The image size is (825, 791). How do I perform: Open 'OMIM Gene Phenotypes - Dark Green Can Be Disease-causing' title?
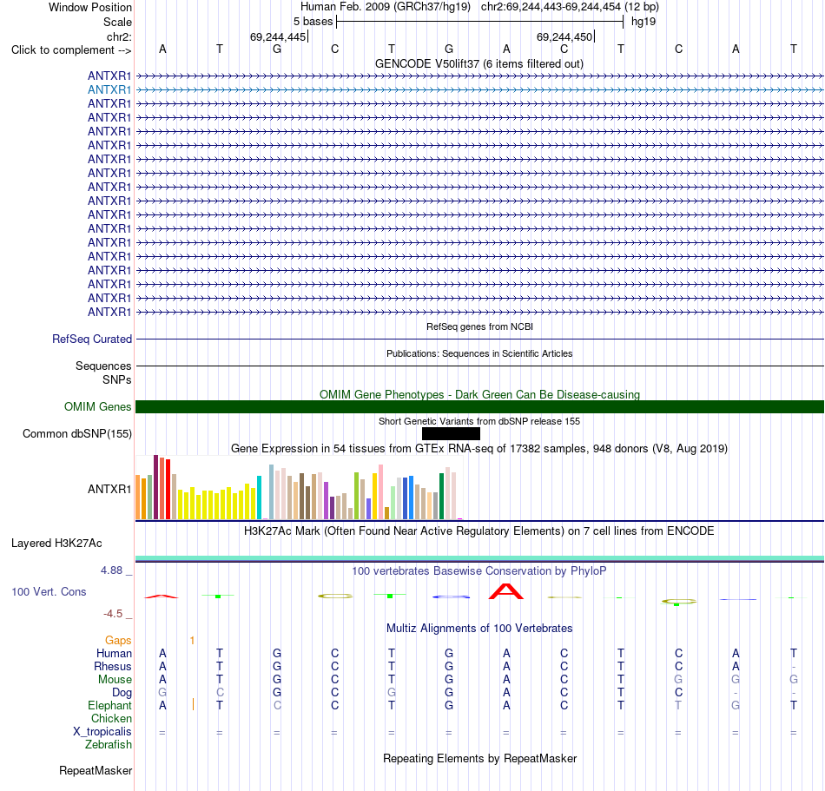tap(480, 394)
